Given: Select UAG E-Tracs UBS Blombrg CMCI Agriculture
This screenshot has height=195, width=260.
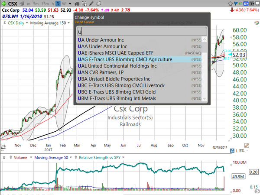Looking at the screenshot, I should coord(139,59).
